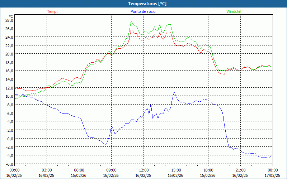
Task: Click the -6,0 value on the y-axis
Action: coord(9,164)
